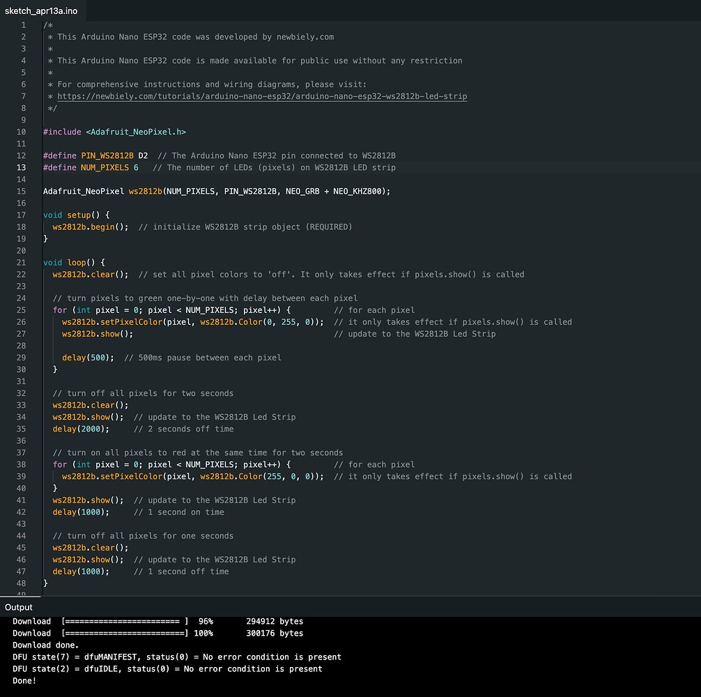The image size is (701, 697).
Task: Click line number 38 in the gutter
Action: pyautogui.click(x=22, y=464)
